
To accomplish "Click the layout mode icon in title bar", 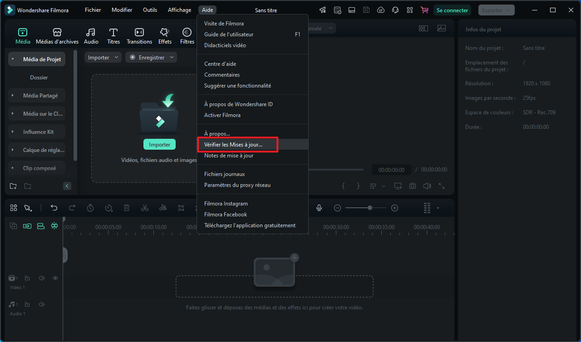I will 352,10.
